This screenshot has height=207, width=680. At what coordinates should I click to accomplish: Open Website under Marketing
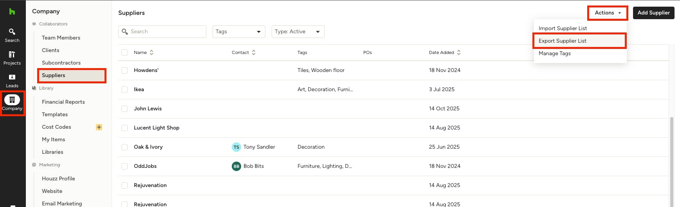(x=52, y=191)
